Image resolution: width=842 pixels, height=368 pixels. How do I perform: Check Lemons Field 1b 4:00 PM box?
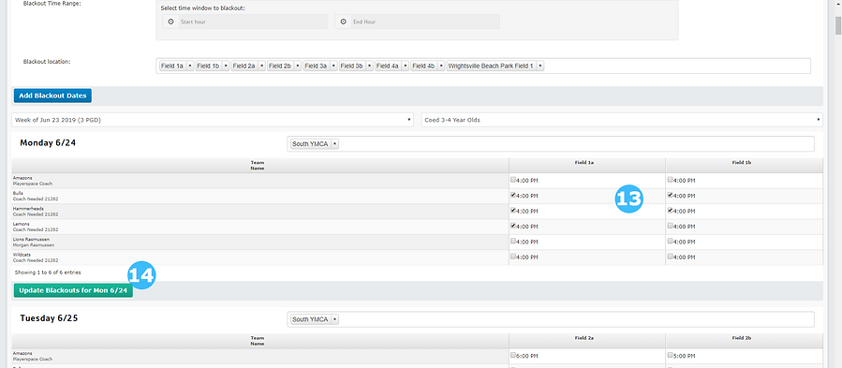coord(671,226)
